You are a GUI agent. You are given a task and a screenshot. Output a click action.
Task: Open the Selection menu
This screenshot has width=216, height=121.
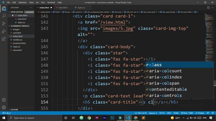(23, 2)
